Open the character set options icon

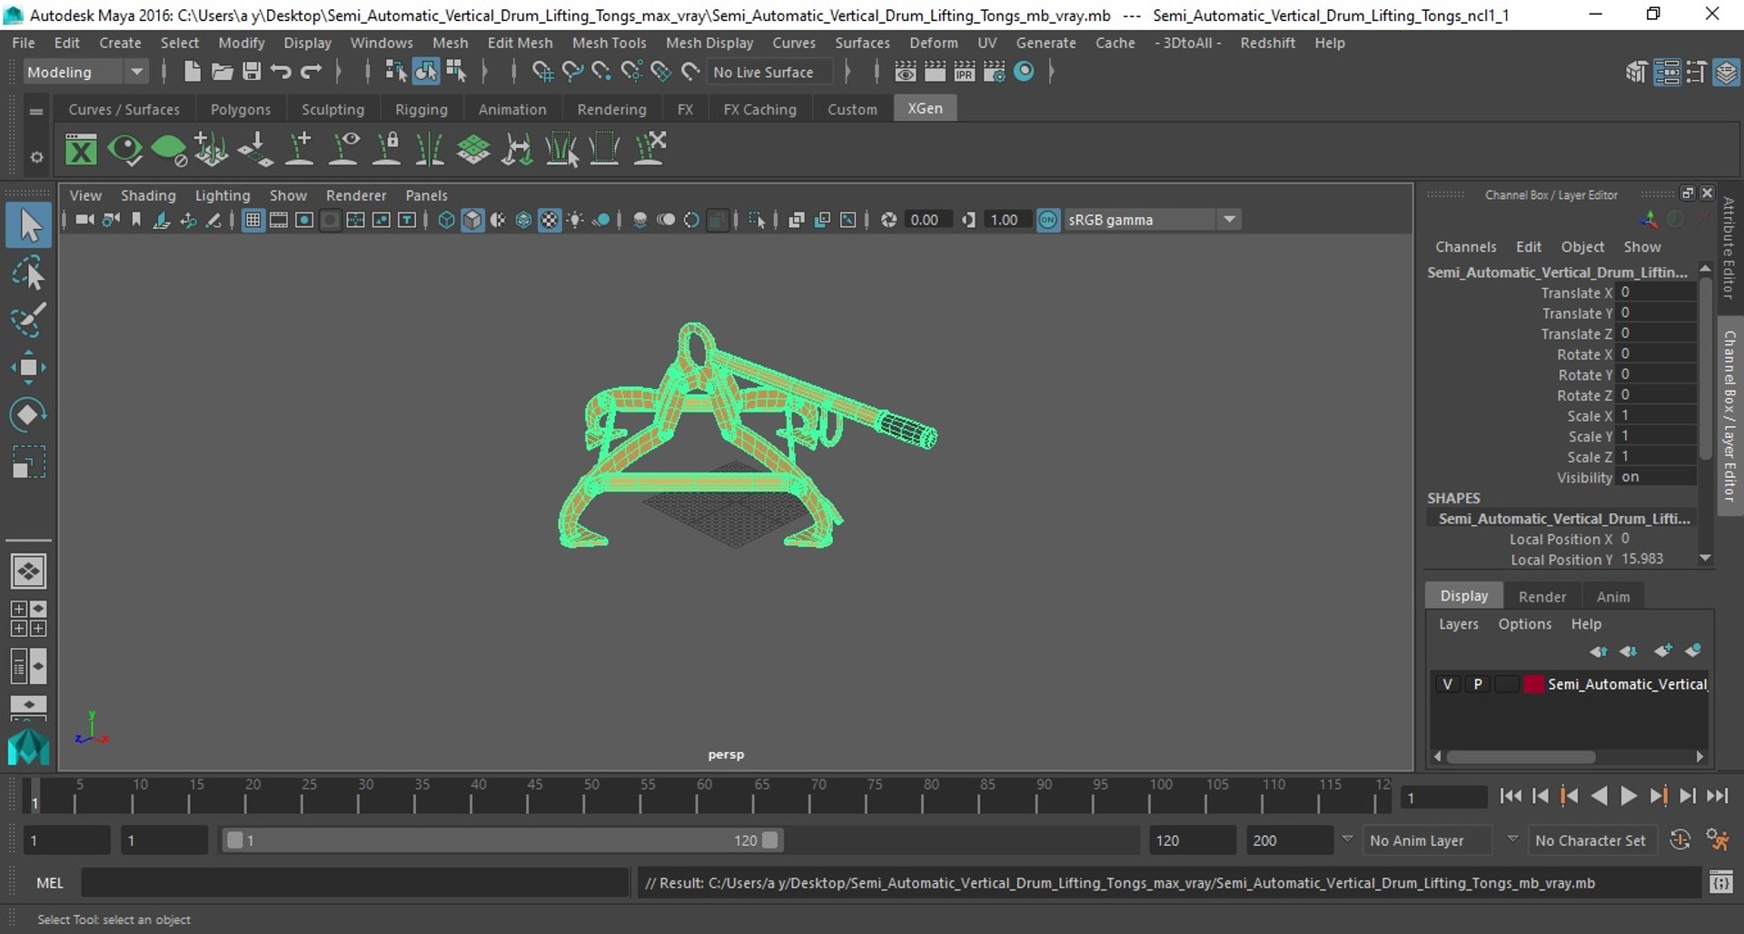[x=1717, y=840]
